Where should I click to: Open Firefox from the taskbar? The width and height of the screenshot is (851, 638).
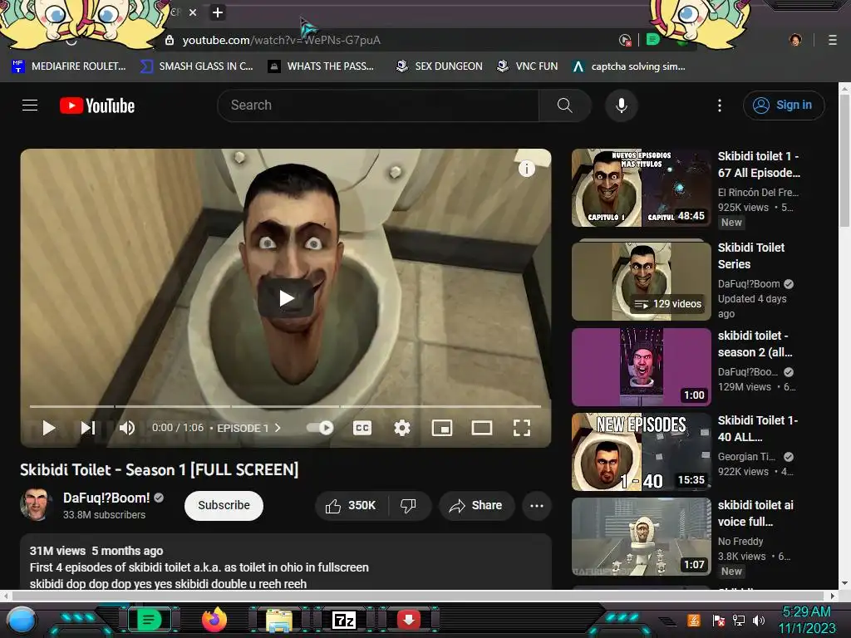point(214,620)
